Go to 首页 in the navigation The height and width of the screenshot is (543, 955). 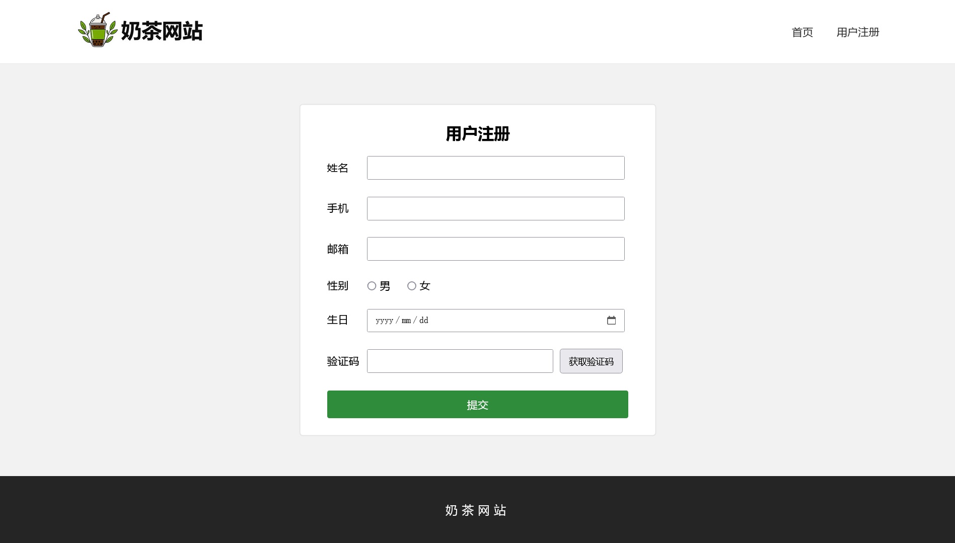click(802, 32)
